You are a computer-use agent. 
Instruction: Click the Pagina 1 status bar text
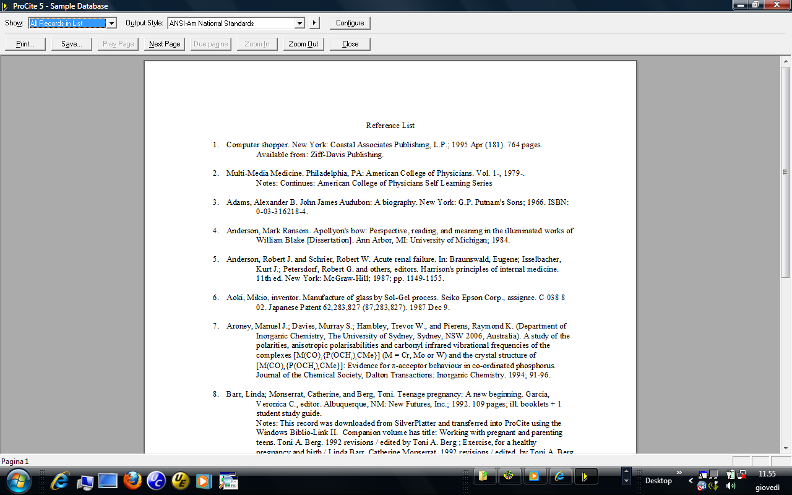15,462
